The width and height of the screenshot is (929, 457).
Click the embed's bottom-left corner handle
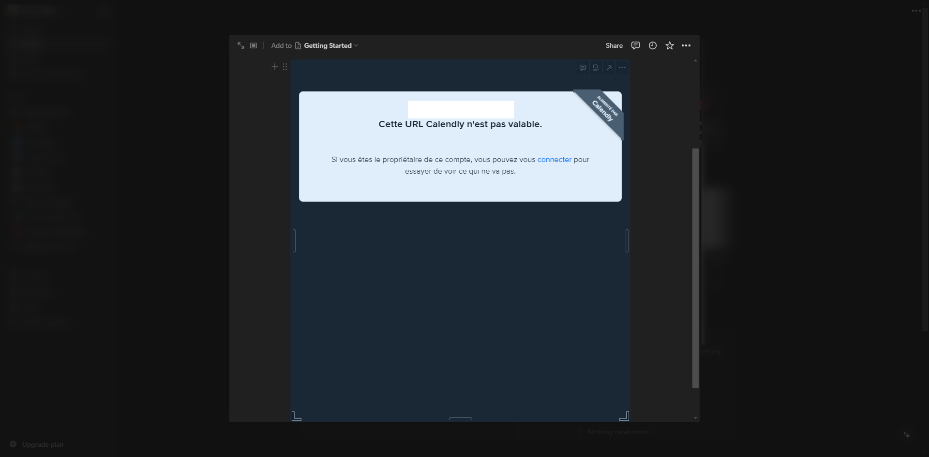coord(297,416)
